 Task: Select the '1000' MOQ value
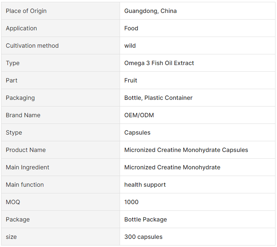tap(131, 202)
